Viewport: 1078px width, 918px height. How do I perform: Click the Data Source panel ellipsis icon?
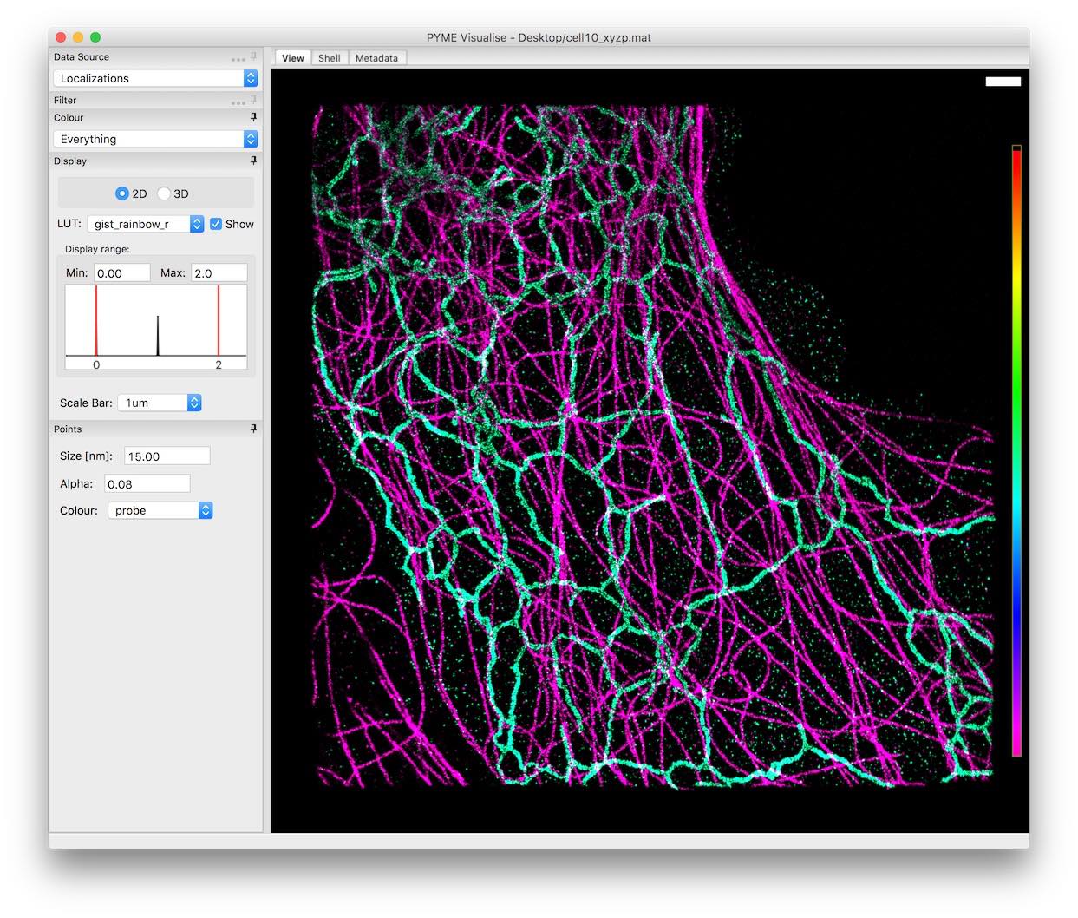tap(238, 59)
